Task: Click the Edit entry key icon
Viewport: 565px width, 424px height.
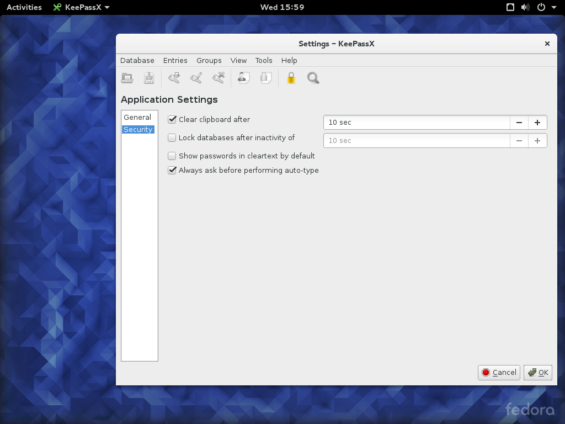Action: [196, 78]
